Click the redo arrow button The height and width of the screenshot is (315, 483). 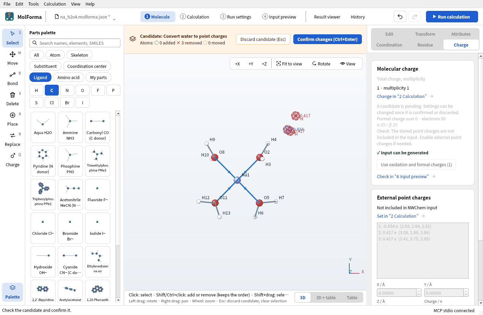415,16
